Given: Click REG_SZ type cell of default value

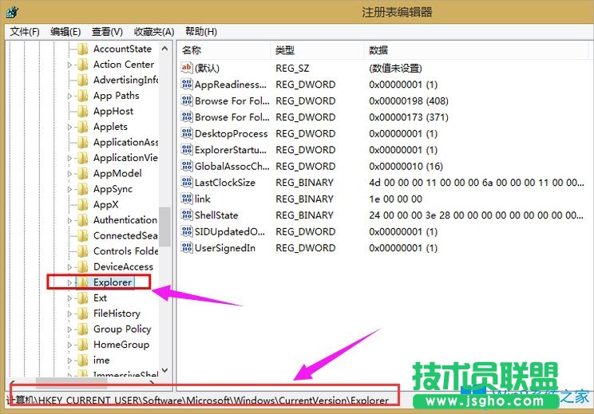Looking at the screenshot, I should pos(292,68).
